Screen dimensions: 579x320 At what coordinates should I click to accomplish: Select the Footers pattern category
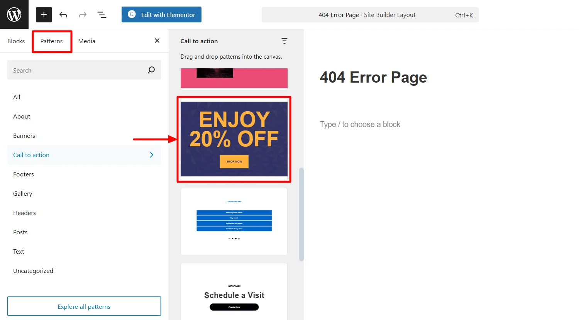pyautogui.click(x=84, y=174)
